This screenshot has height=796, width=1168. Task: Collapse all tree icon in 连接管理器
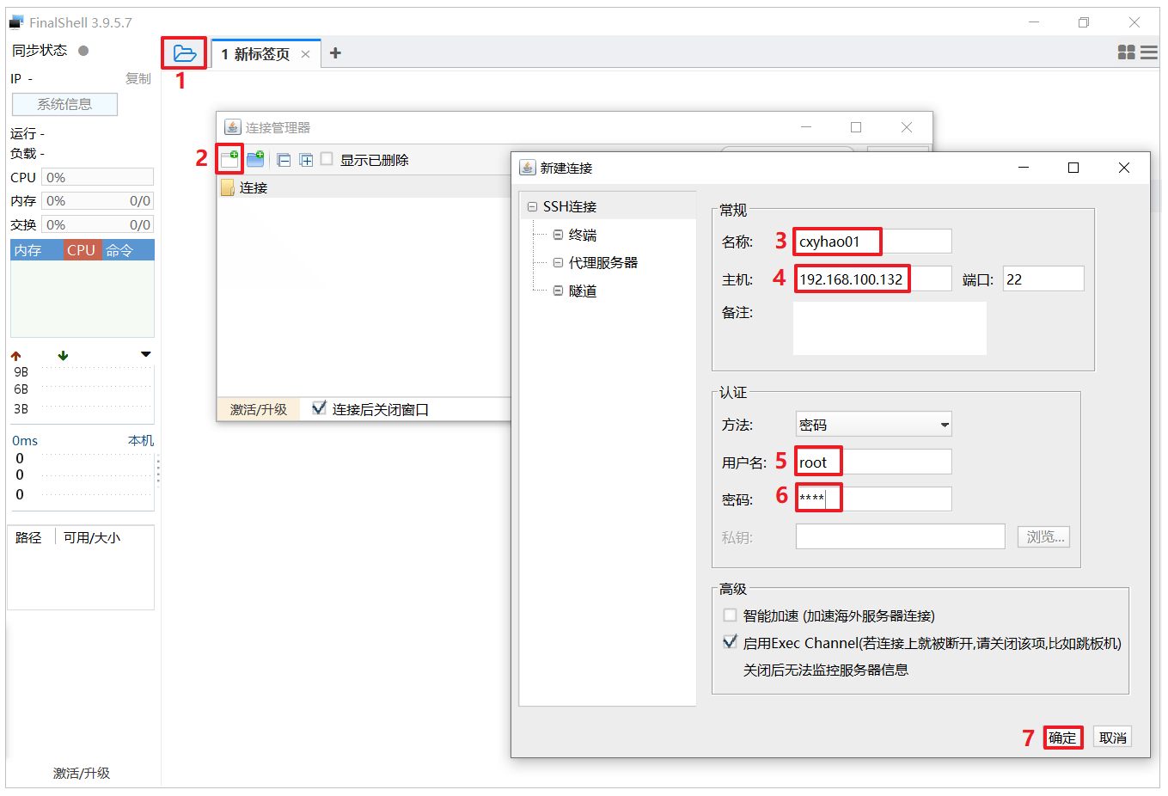pos(284,160)
